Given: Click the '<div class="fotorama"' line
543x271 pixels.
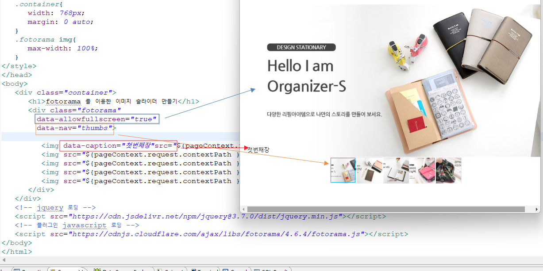Looking at the screenshot, I should [74, 110].
